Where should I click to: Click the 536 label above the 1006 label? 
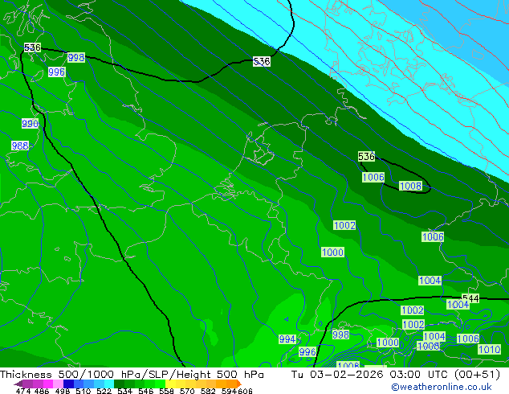click(366, 157)
